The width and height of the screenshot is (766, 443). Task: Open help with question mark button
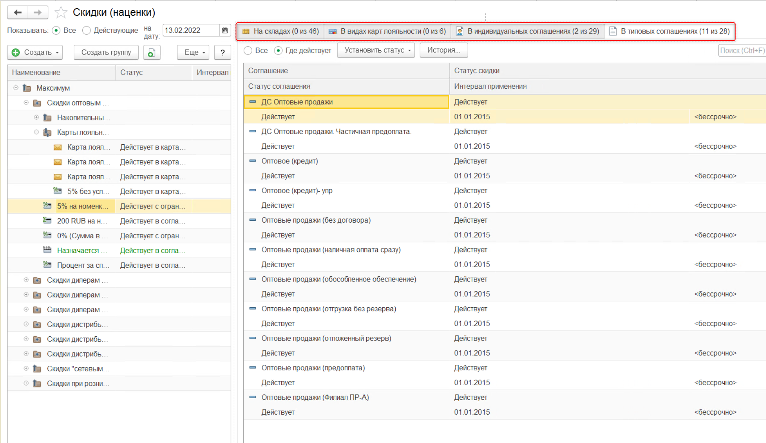222,53
